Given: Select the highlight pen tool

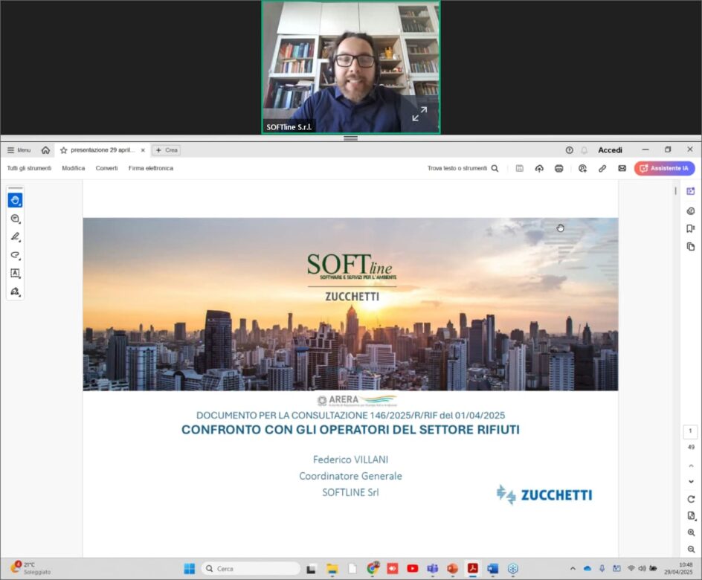Looking at the screenshot, I should [15, 236].
